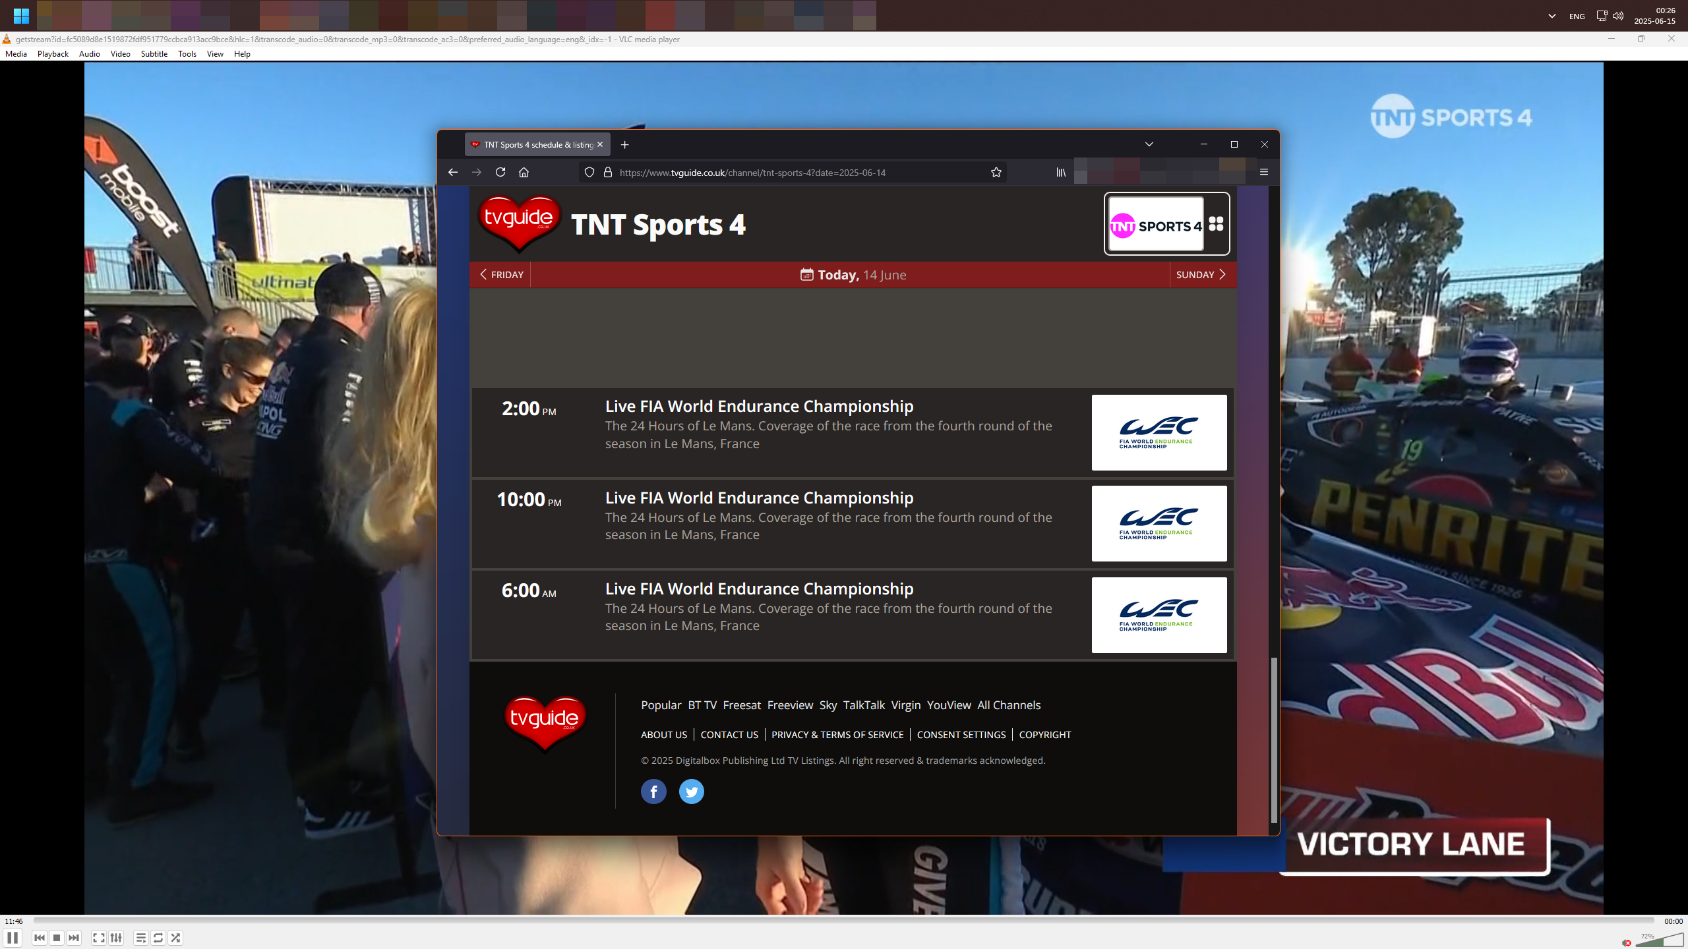Click the browser page vertical scrollbar

1274,740
